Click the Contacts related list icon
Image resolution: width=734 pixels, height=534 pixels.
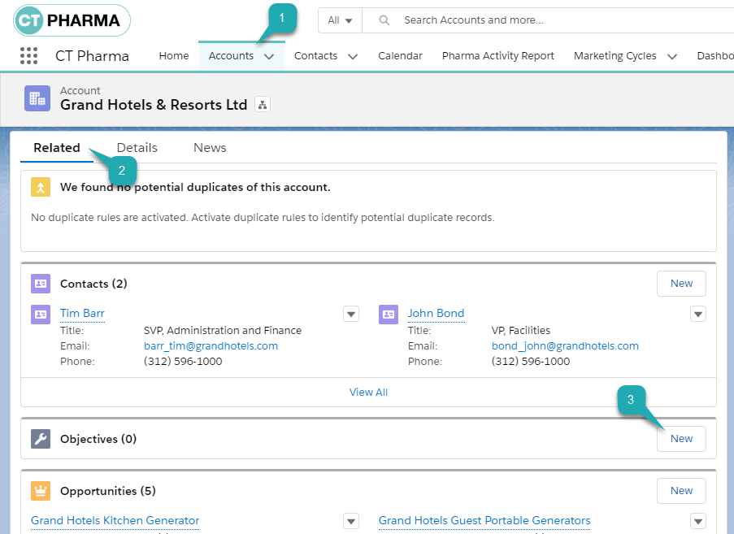click(41, 284)
